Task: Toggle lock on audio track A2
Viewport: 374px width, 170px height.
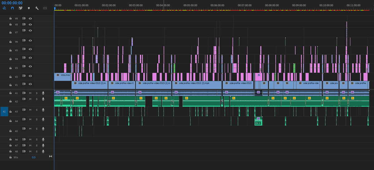Action: click(x=10, y=102)
